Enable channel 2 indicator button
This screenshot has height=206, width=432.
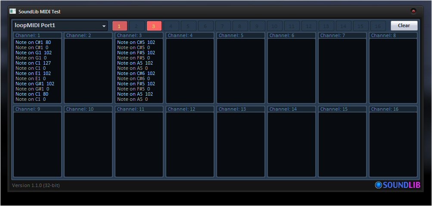point(137,26)
